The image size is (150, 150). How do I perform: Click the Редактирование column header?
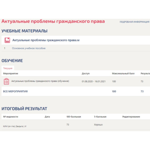click(x=131, y=117)
